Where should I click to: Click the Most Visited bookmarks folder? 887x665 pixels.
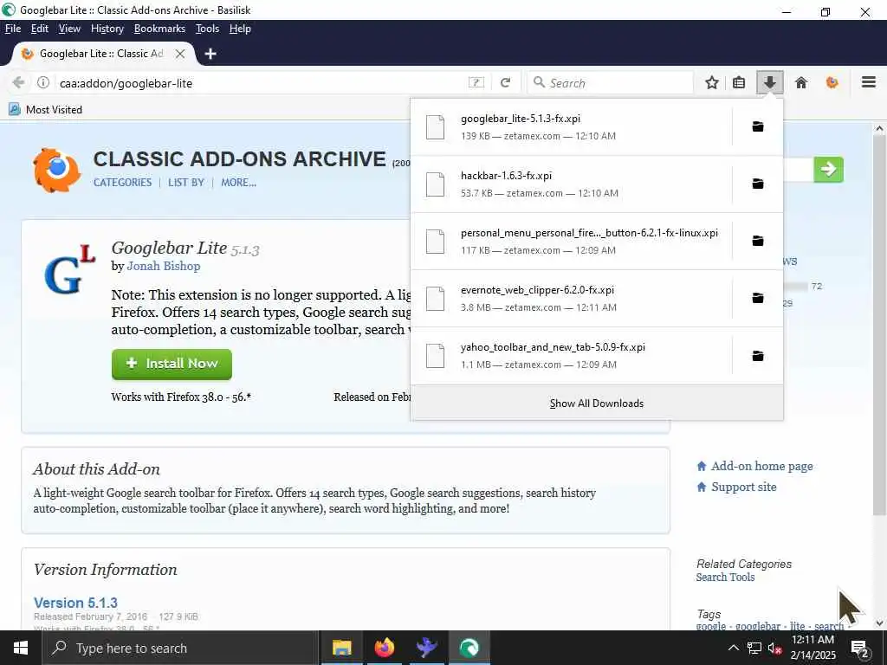(x=45, y=110)
